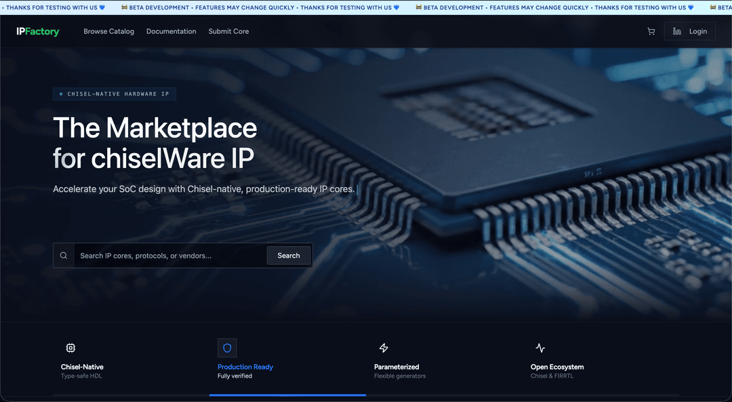Click the 'Fully verified' subtitle
This screenshot has height=402, width=732.
[235, 376]
